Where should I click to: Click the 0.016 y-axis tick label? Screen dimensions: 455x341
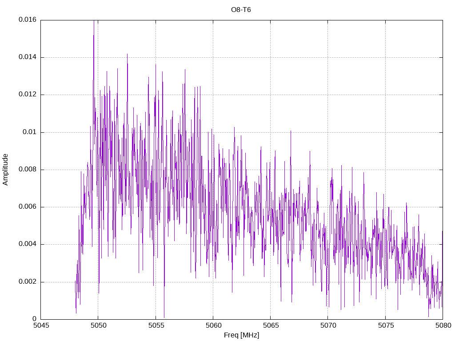[27, 20]
